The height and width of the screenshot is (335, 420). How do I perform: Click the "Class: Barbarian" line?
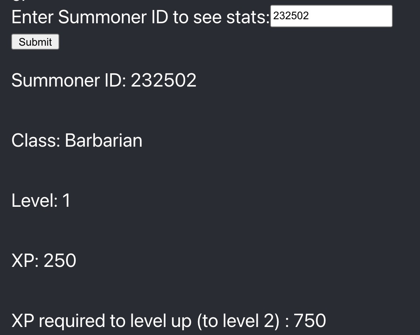pos(77,140)
